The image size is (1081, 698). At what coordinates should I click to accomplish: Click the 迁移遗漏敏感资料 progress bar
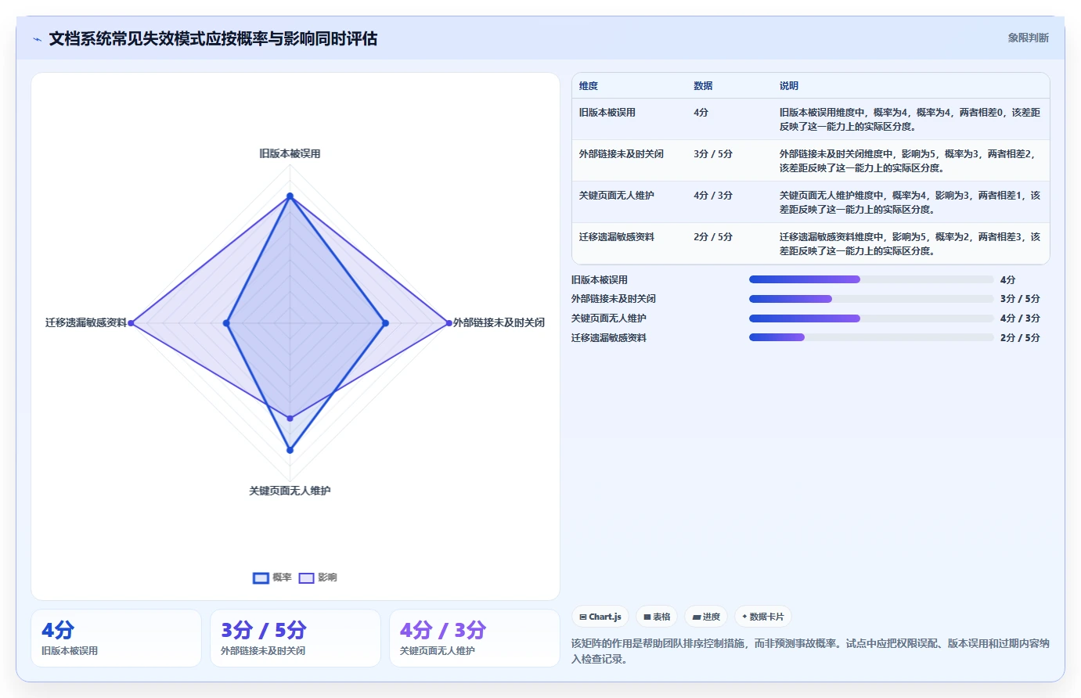(x=871, y=337)
